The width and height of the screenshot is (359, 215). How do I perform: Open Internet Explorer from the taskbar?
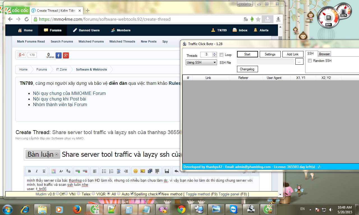click(x=25, y=209)
